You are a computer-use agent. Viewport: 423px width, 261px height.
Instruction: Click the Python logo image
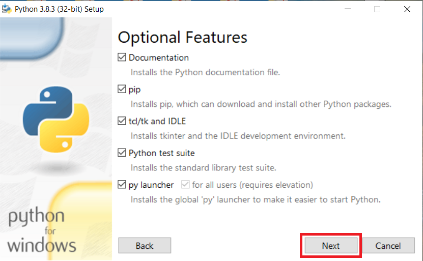(x=56, y=120)
